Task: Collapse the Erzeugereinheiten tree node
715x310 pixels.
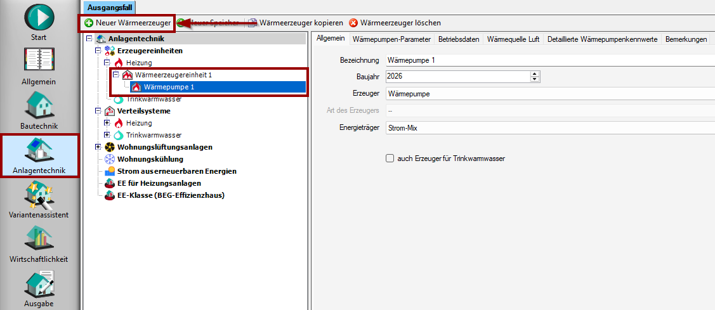Action: point(98,51)
